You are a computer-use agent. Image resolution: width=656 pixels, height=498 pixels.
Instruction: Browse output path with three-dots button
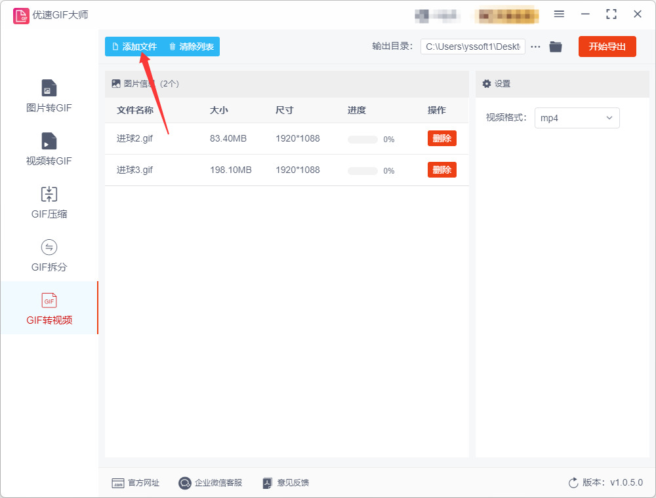click(535, 47)
